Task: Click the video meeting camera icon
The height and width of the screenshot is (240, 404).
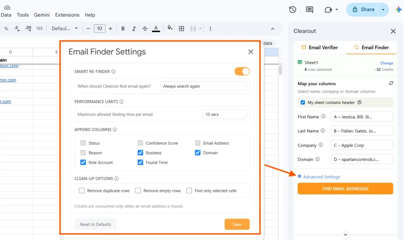Action: pos(328,10)
